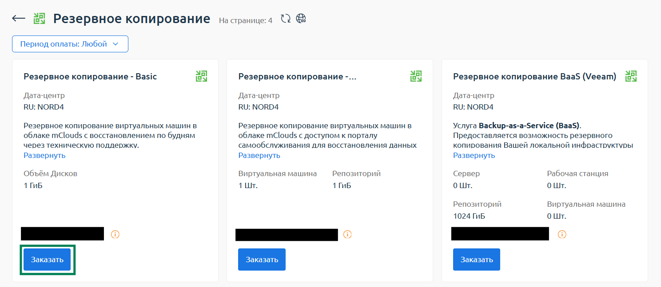Click the refresh icon near the page title
The width and height of the screenshot is (661, 287).
(x=286, y=19)
